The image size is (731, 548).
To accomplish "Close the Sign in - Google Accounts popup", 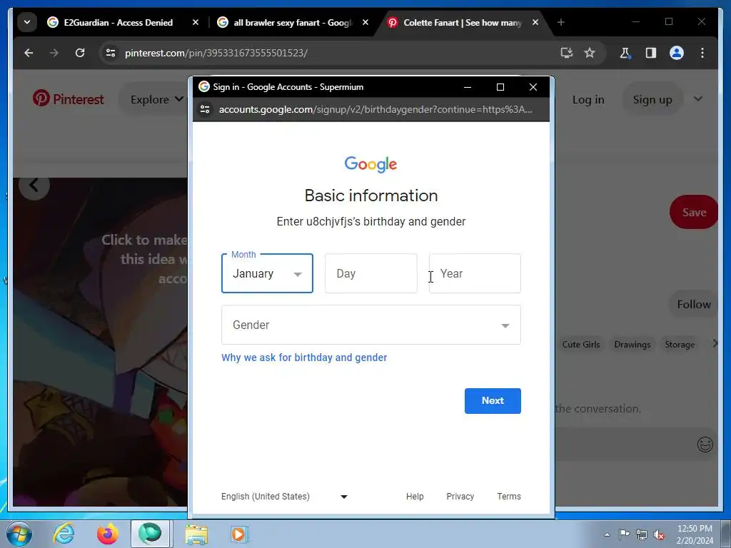I will 533,87.
